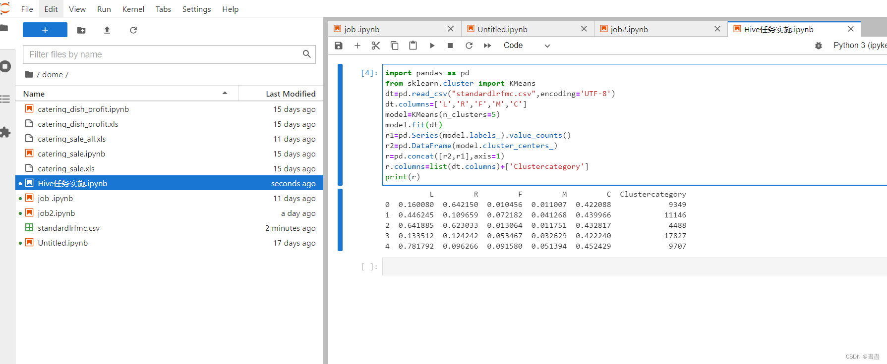This screenshot has height=364, width=887.
Task: Refresh the file browser list
Action: coord(133,30)
